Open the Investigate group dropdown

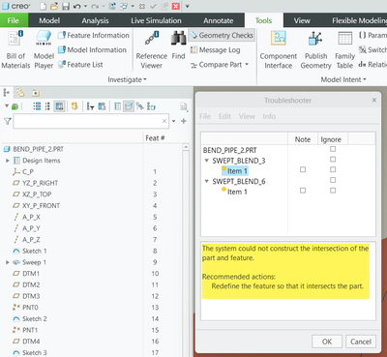click(127, 79)
